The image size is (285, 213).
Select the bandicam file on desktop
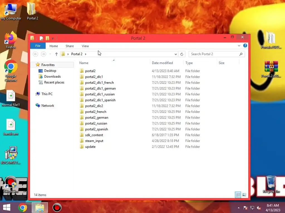(11, 127)
